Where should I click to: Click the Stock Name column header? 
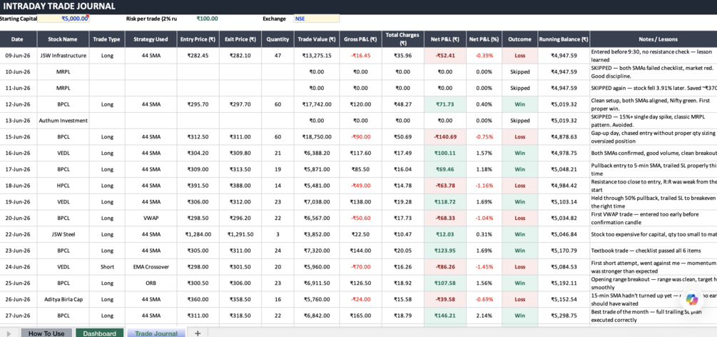[x=63, y=39]
